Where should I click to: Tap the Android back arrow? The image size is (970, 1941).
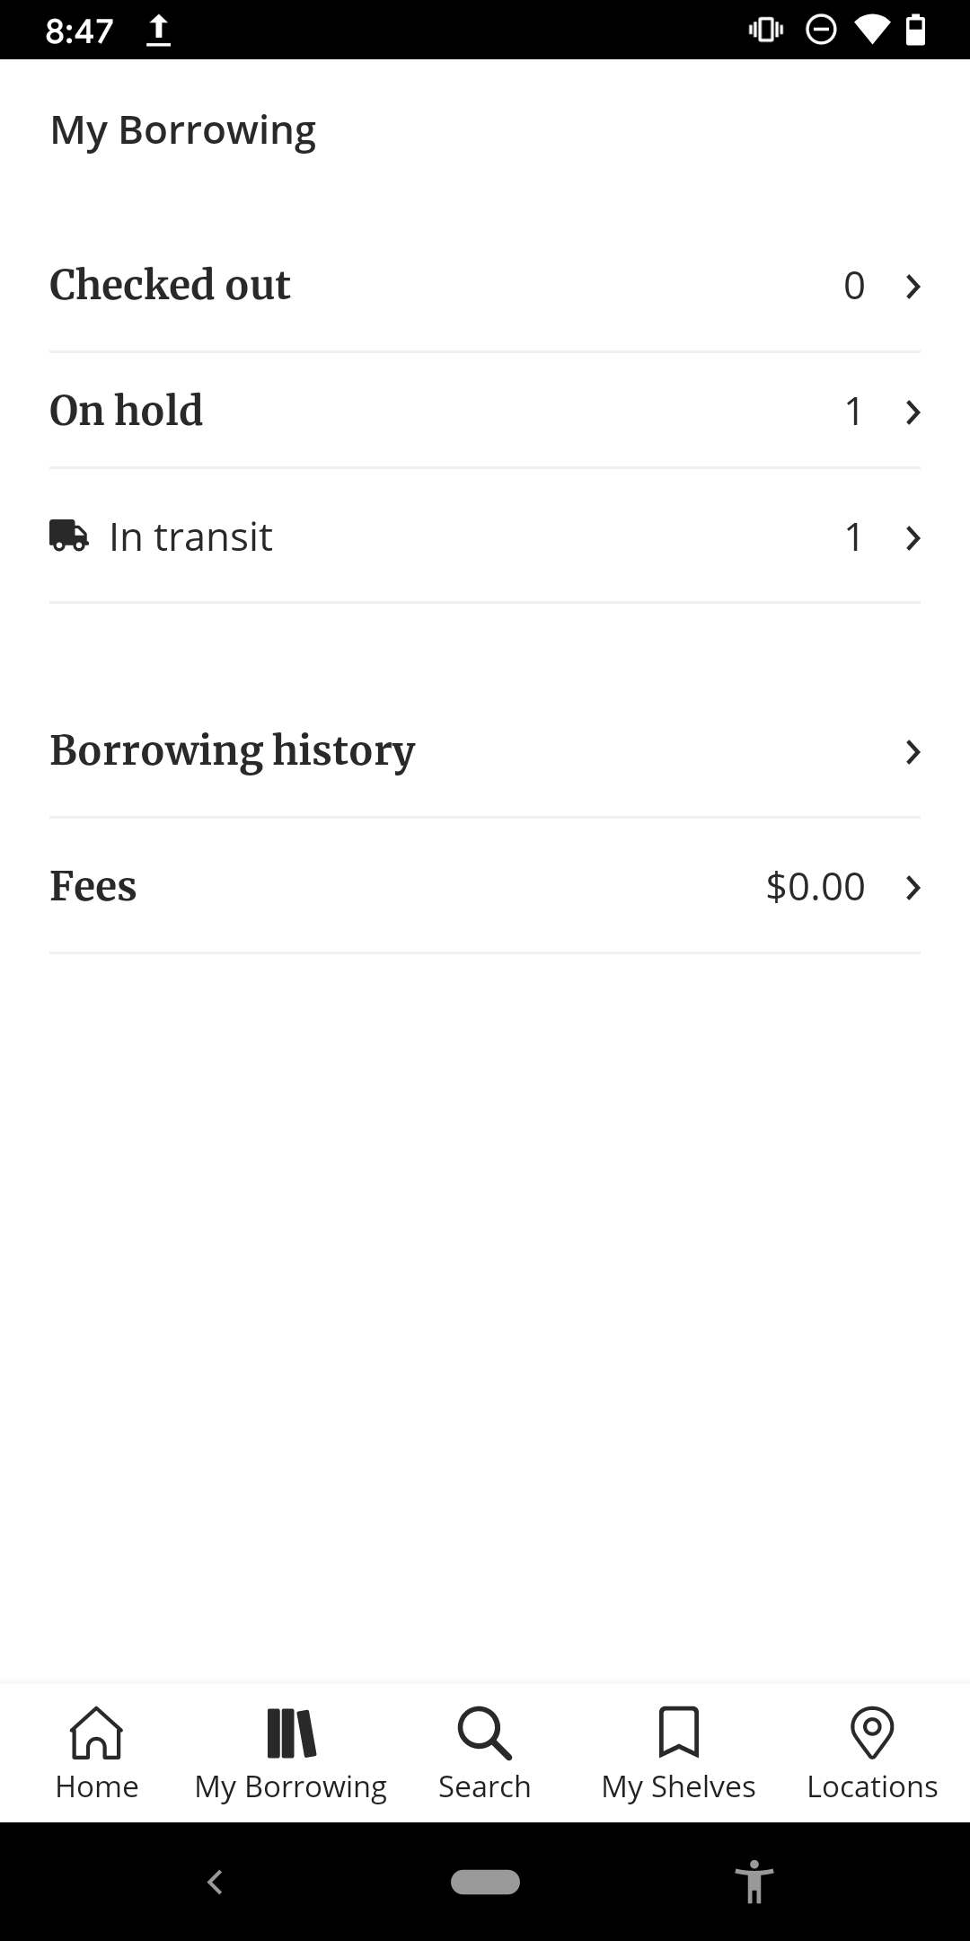[215, 1882]
